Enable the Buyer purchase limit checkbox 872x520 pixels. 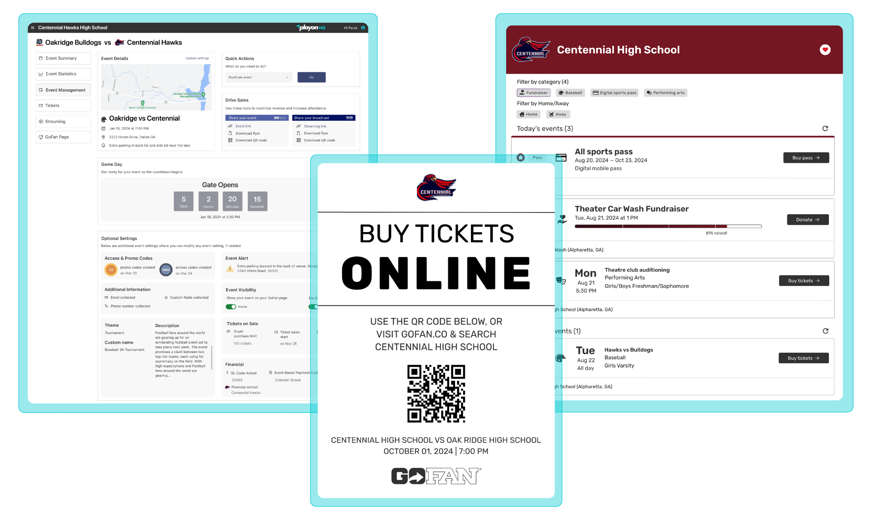coord(229,332)
